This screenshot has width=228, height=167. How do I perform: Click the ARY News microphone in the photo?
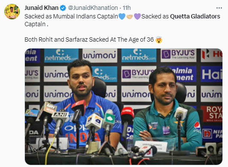[x=48, y=110]
